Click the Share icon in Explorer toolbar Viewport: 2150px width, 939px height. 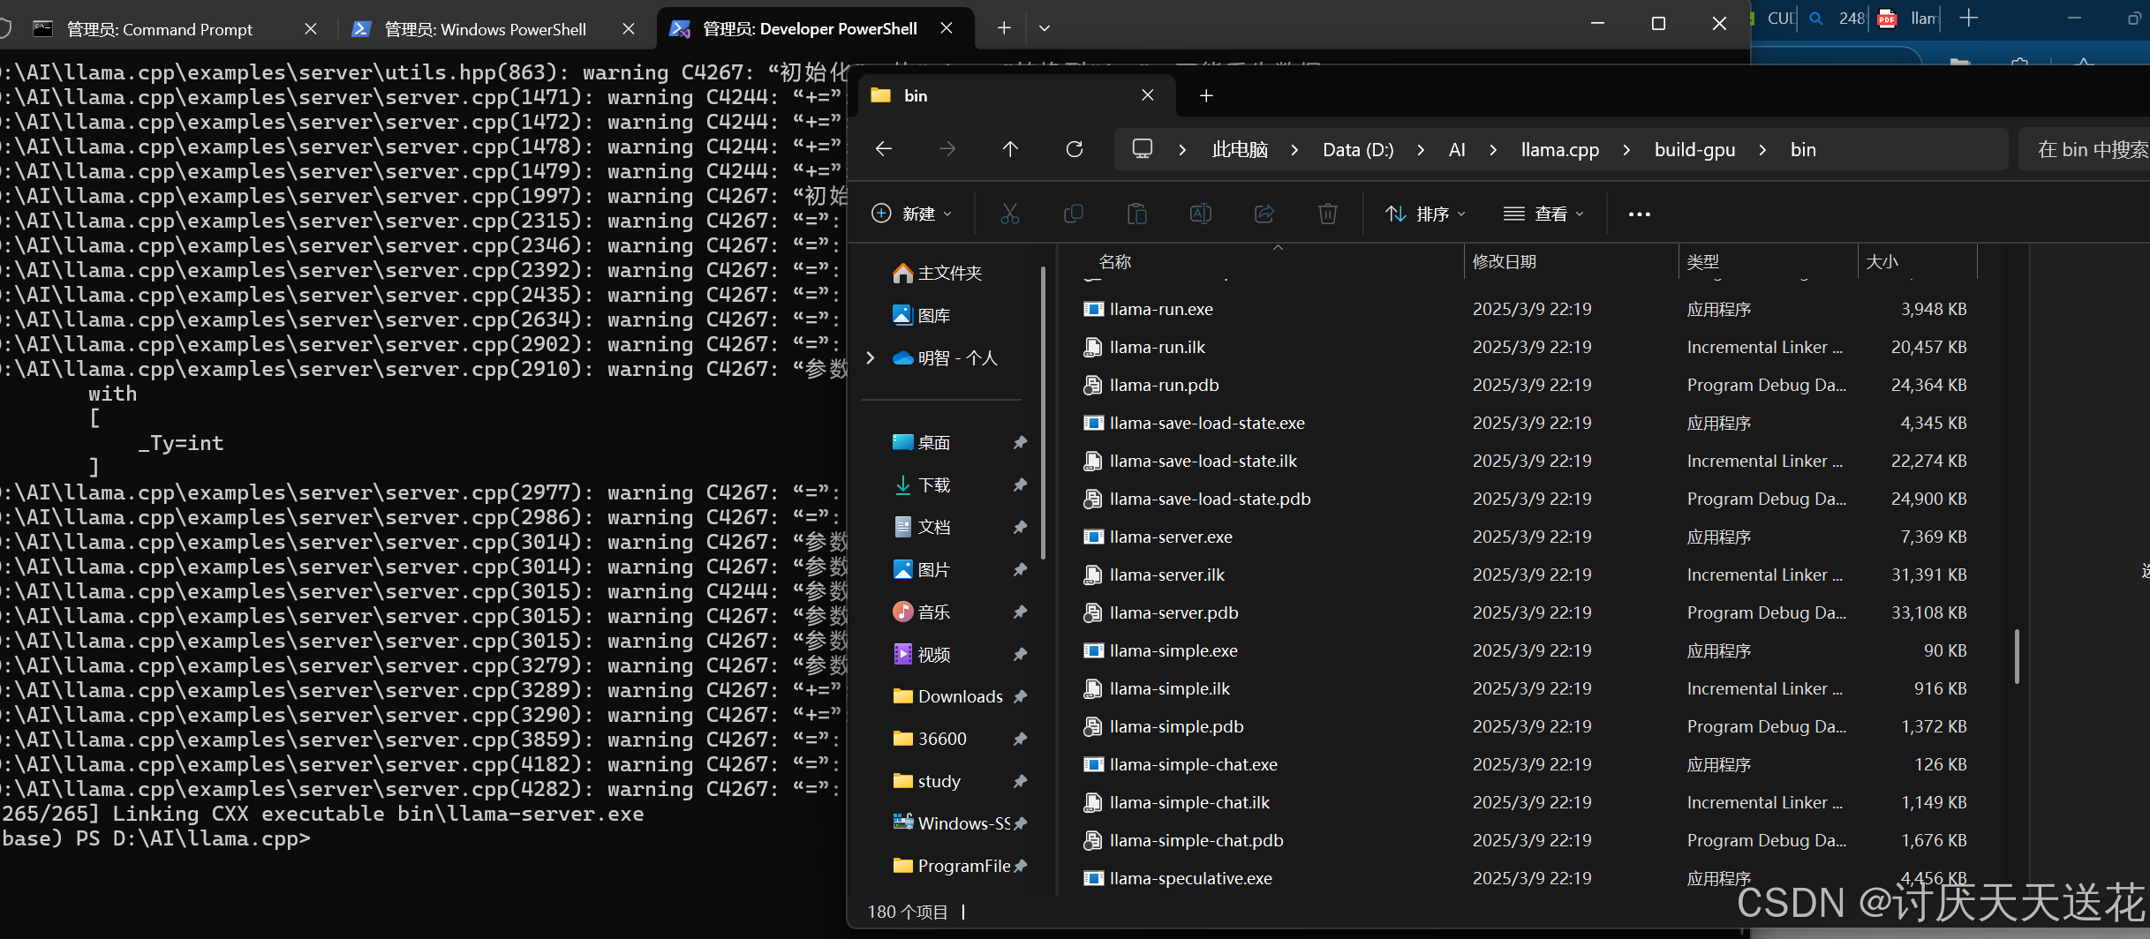pyautogui.click(x=1264, y=214)
